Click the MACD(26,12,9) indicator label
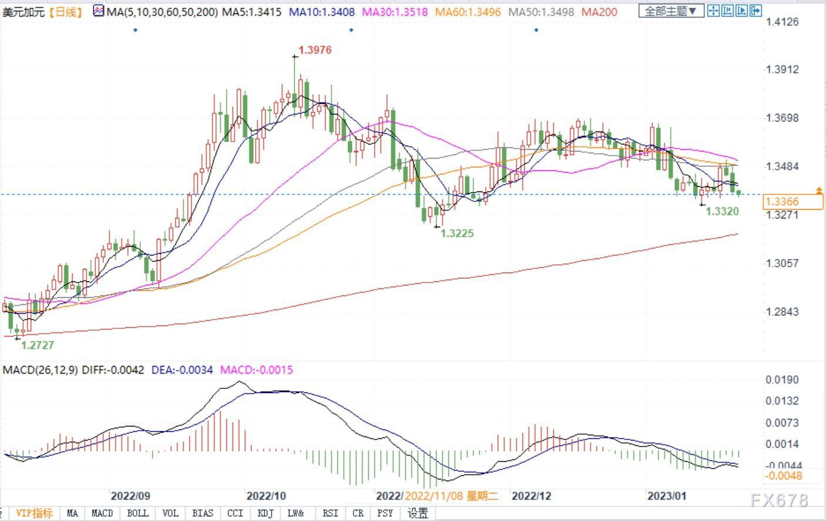 pos(40,370)
